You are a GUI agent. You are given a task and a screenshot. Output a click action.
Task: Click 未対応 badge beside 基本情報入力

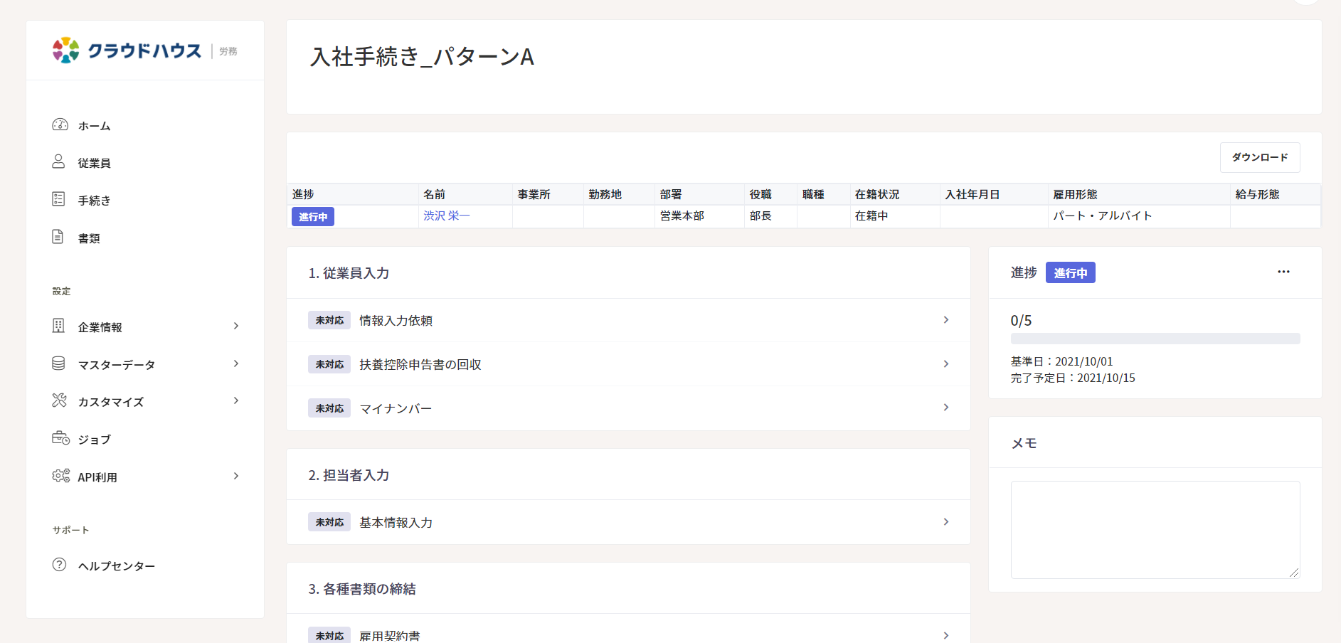coord(329,522)
